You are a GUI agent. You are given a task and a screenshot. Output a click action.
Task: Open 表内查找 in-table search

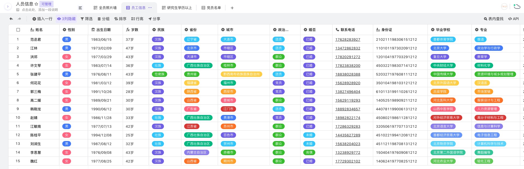pos(494,19)
